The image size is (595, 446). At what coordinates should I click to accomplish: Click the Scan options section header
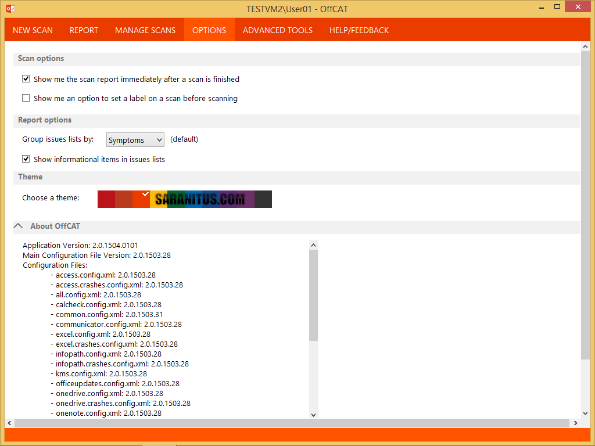[297, 59]
